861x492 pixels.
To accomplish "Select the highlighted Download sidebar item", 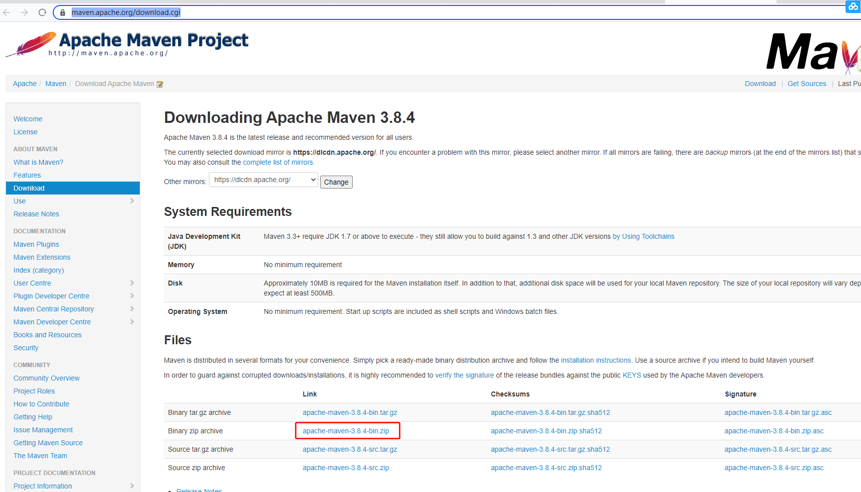I will point(73,188).
